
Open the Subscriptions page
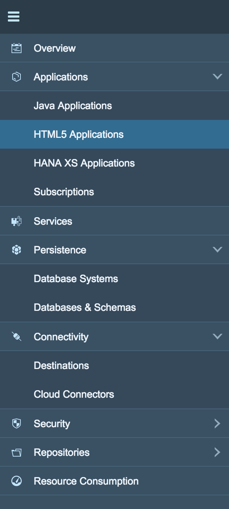pyautogui.click(x=63, y=191)
